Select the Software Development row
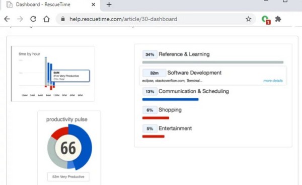Viewport: 302px width, 185px height. pyautogui.click(x=213, y=76)
